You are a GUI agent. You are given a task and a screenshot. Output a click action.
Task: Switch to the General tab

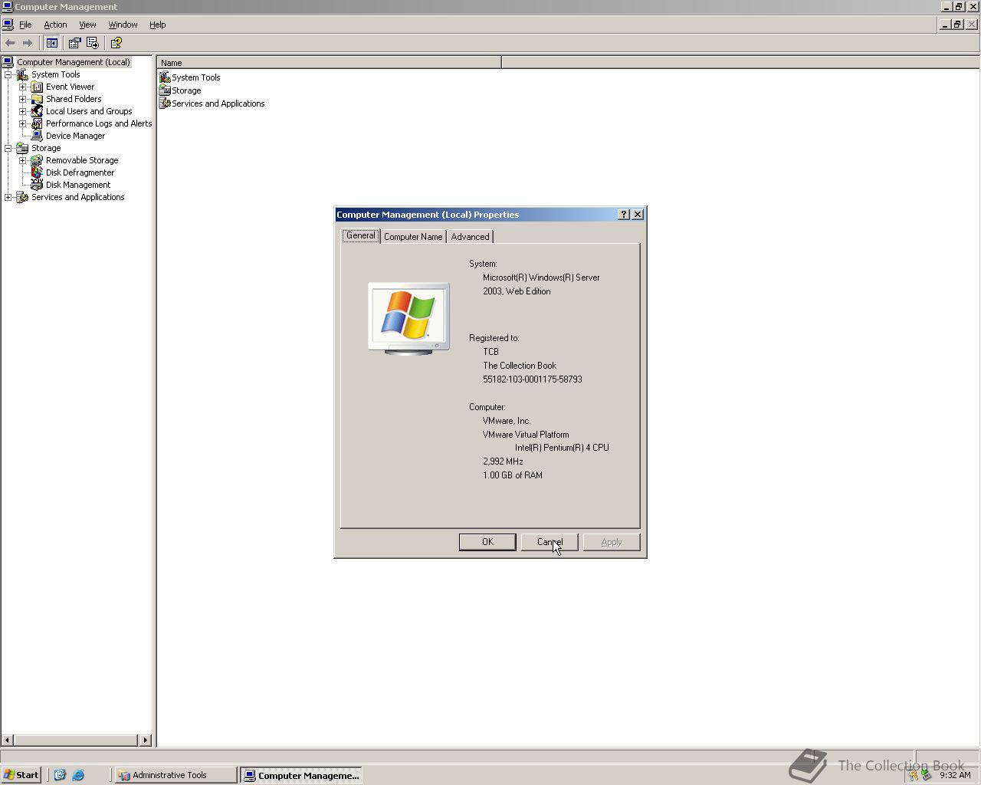(360, 235)
